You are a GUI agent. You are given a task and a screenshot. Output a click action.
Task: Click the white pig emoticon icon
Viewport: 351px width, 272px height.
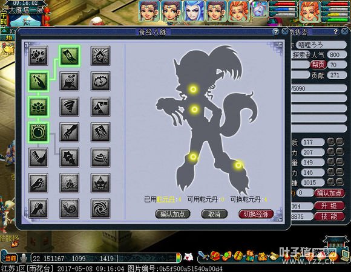pyautogui.click(x=188, y=257)
